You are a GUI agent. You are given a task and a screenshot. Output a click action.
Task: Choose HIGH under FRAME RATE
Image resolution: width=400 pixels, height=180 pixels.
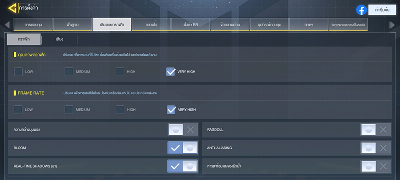[x=120, y=109]
